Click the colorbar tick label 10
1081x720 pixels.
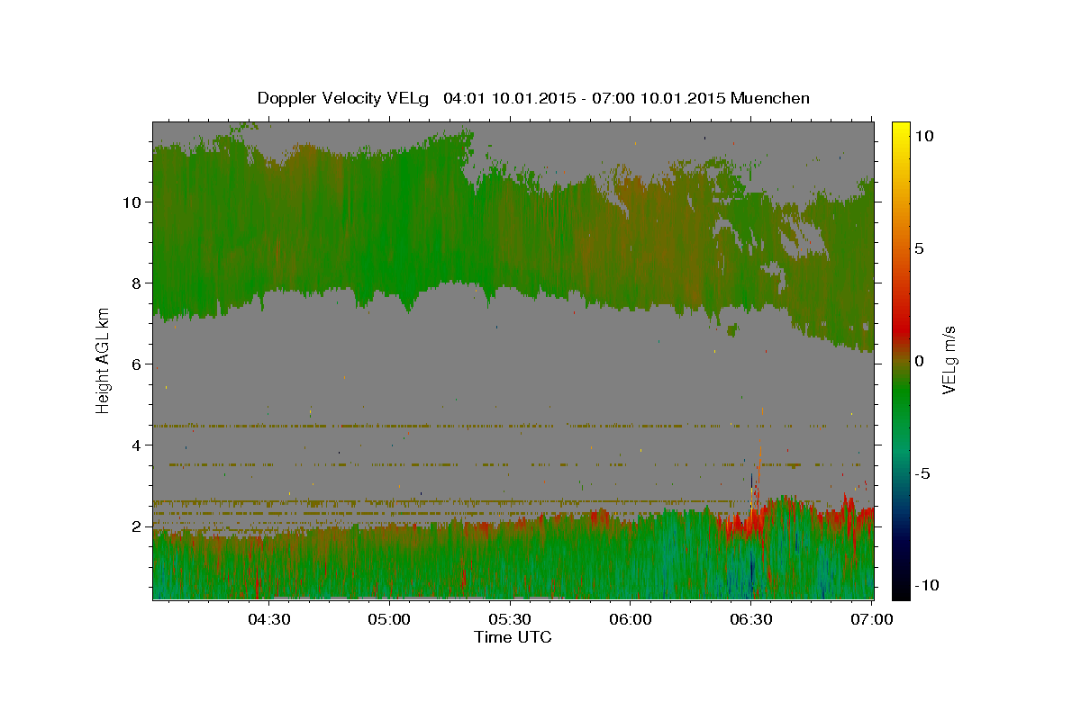[923, 136]
